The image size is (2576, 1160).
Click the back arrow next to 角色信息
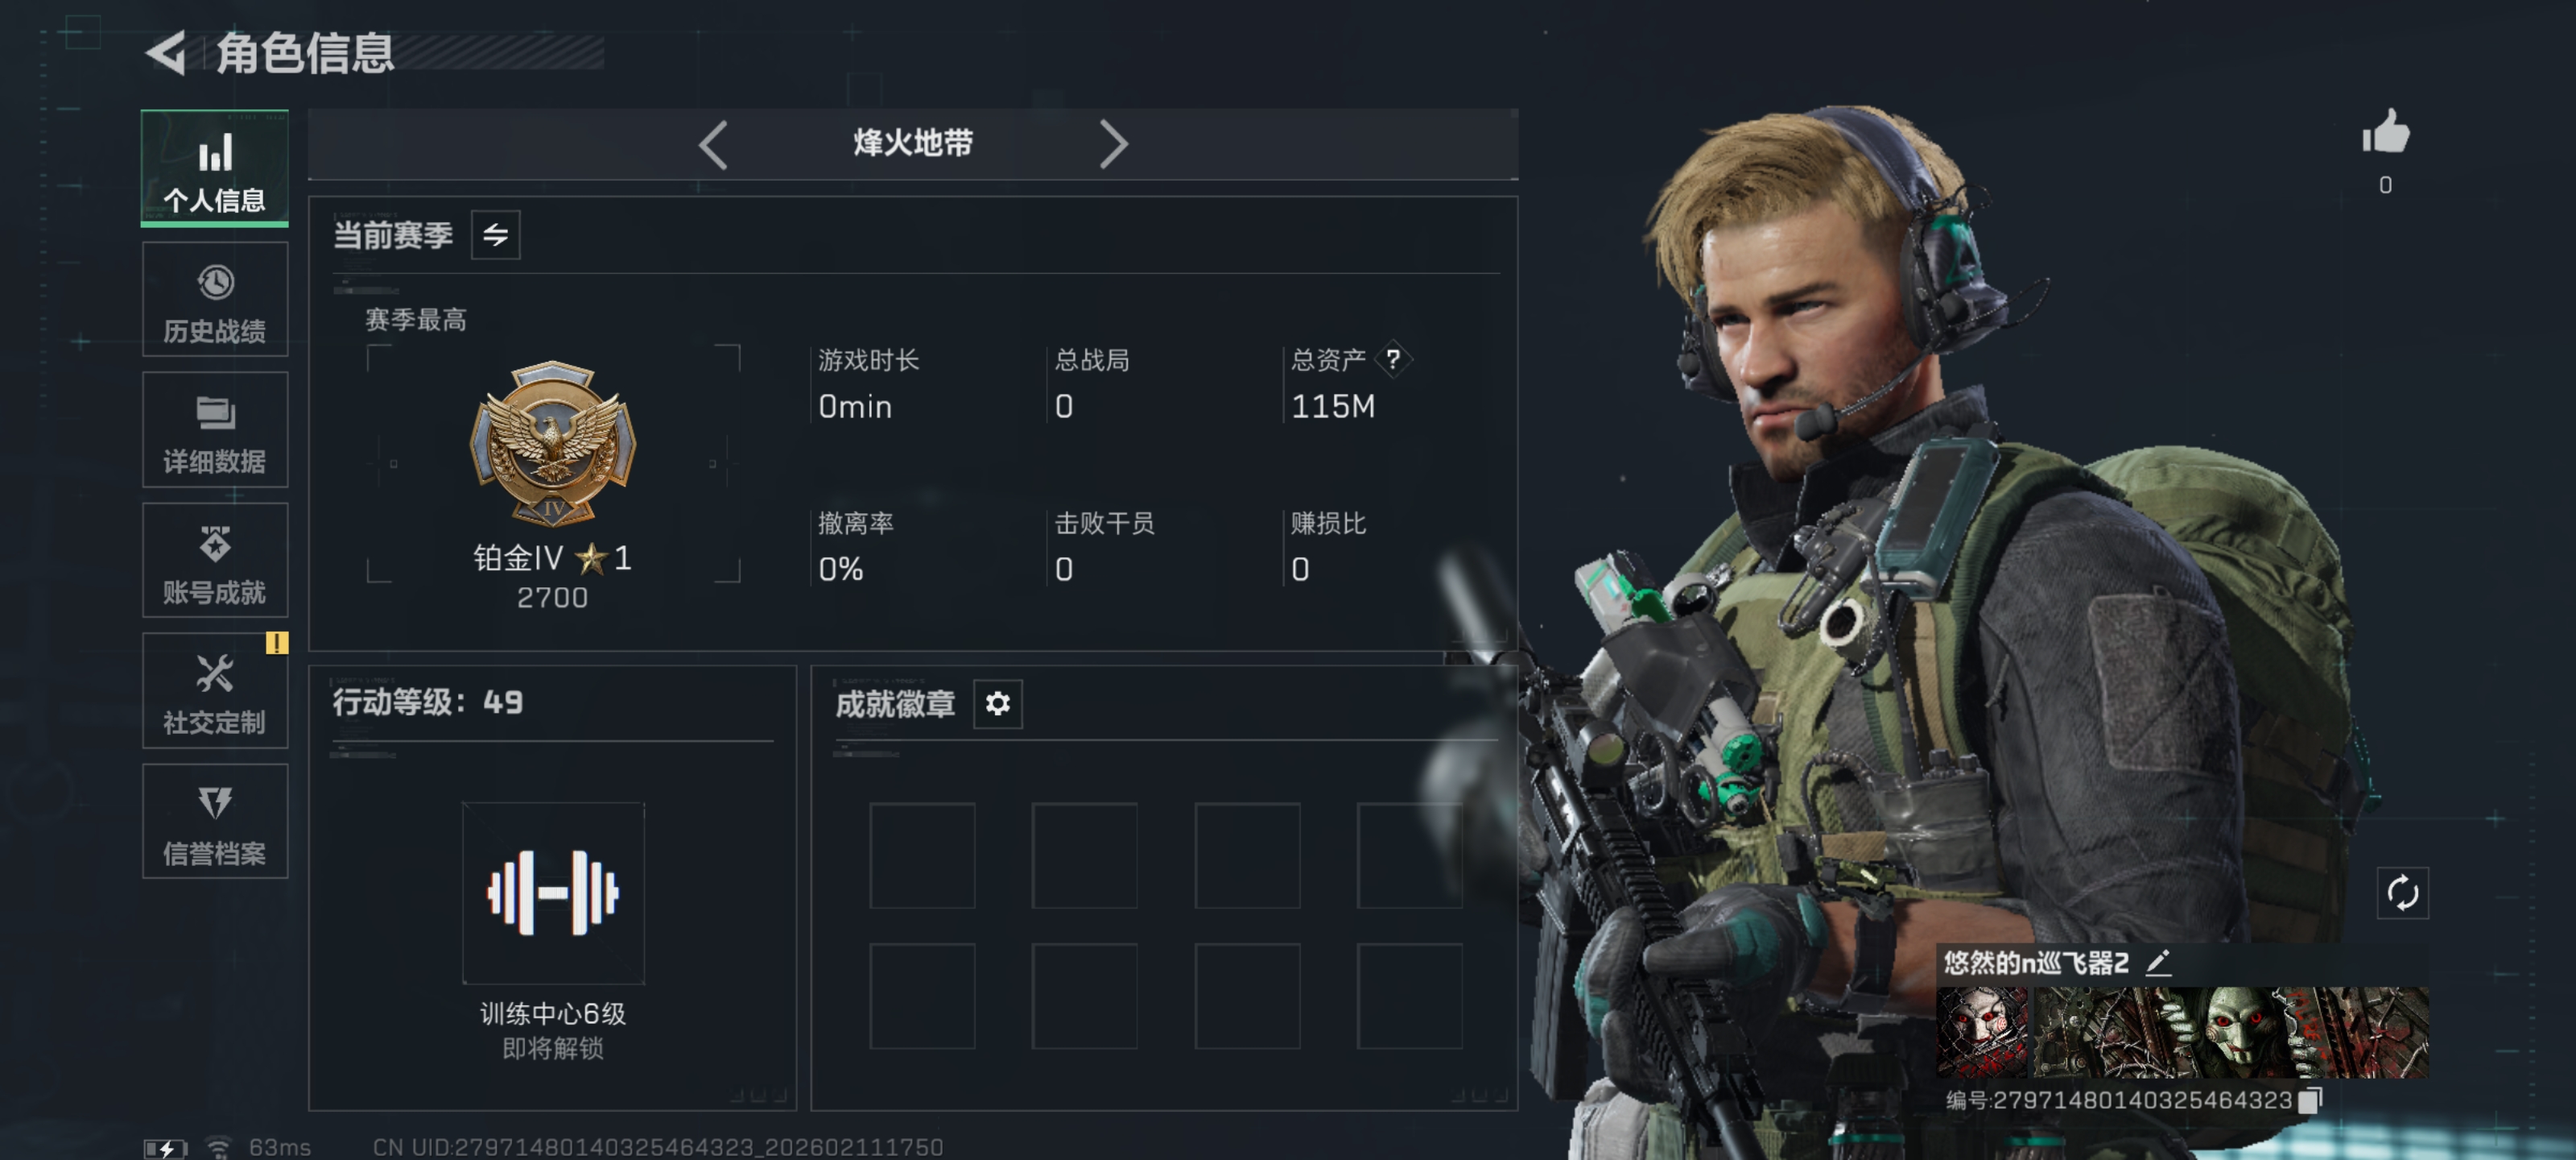167,53
